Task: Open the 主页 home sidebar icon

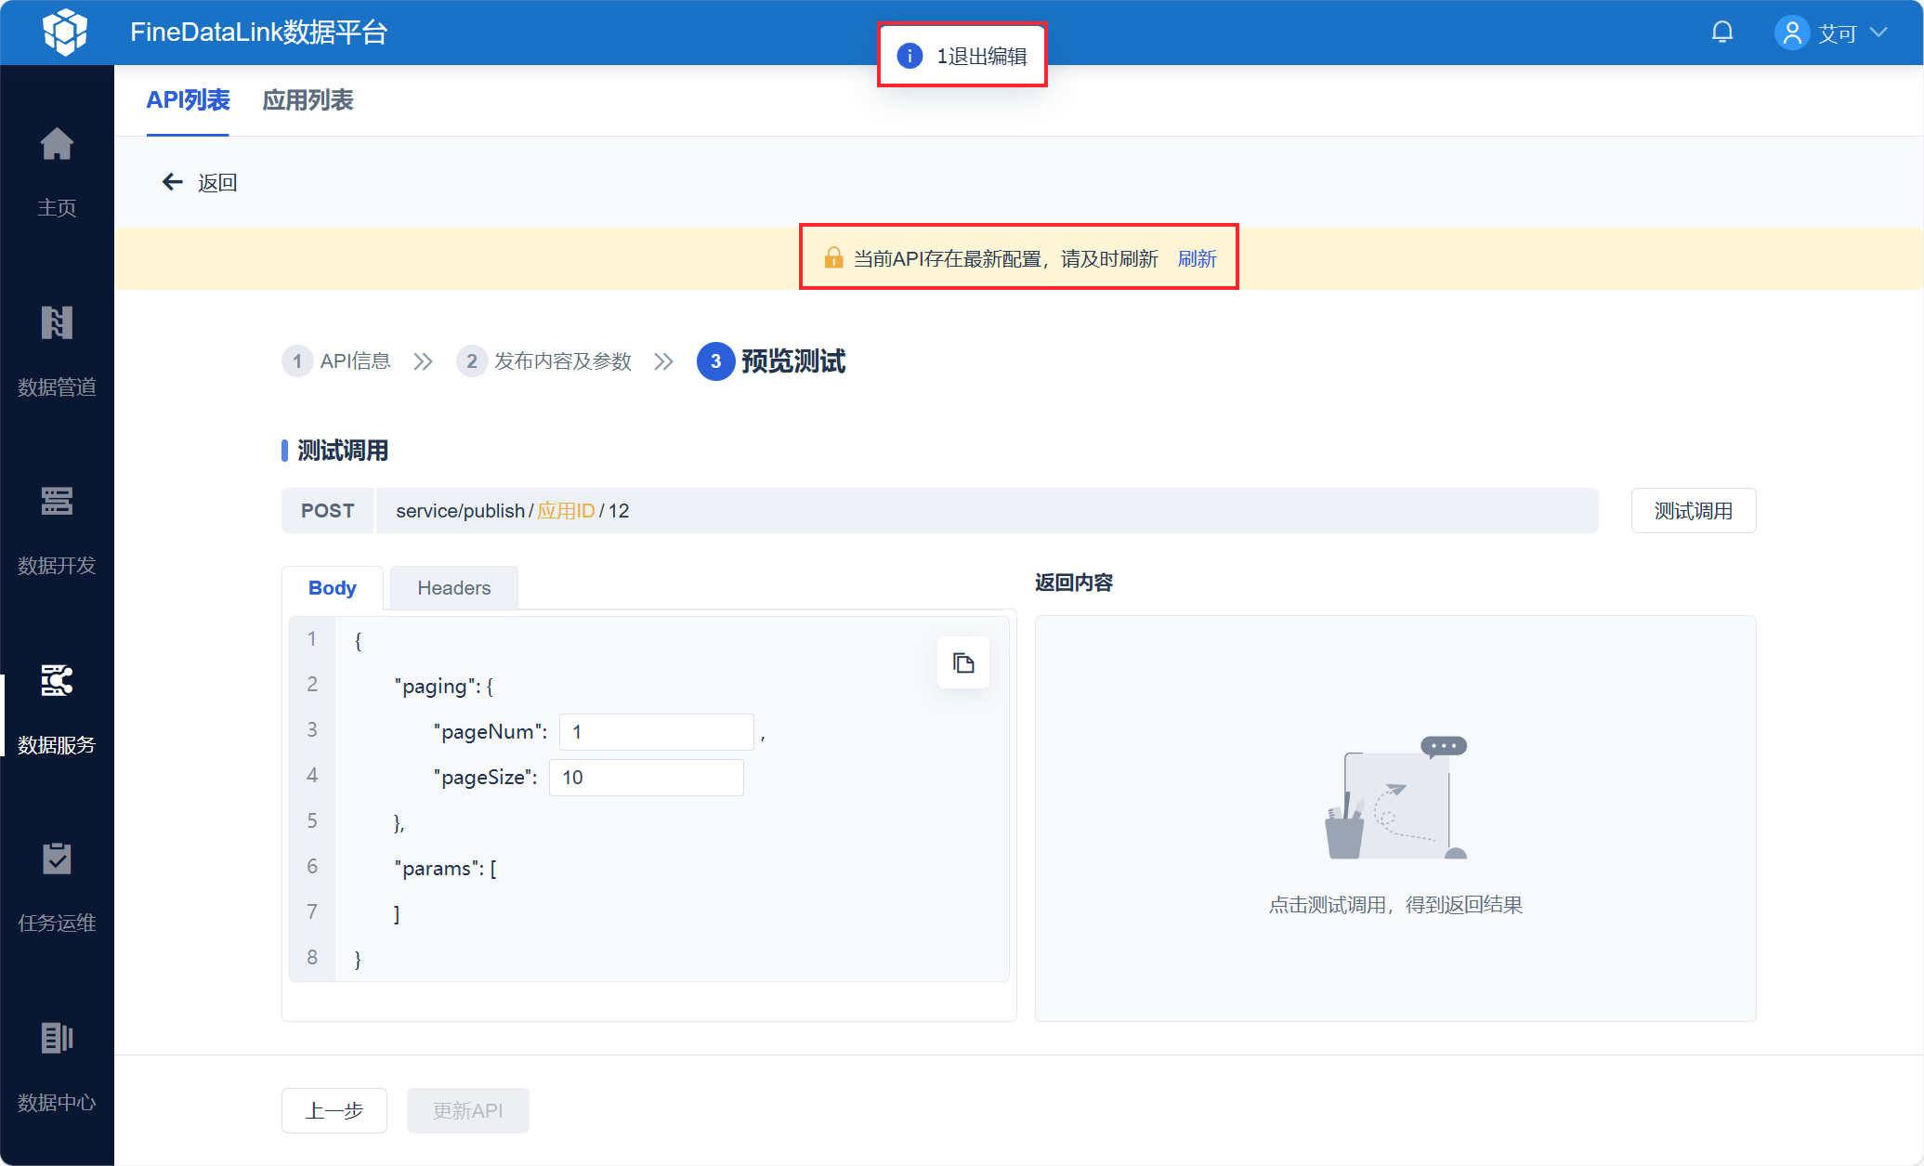Action: (x=57, y=146)
